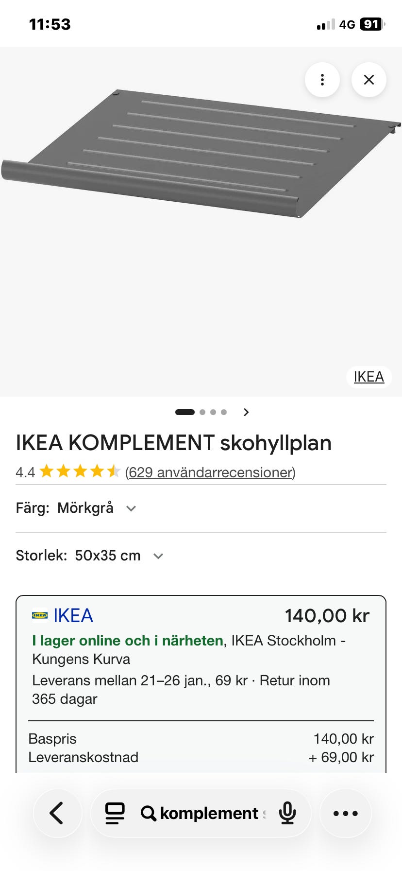This screenshot has width=402, height=871.
Task: Select the third image carousel dot
Action: (213, 412)
